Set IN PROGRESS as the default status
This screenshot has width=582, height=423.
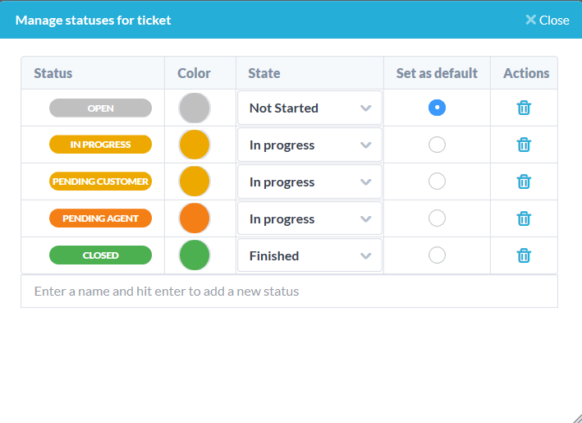click(x=437, y=145)
